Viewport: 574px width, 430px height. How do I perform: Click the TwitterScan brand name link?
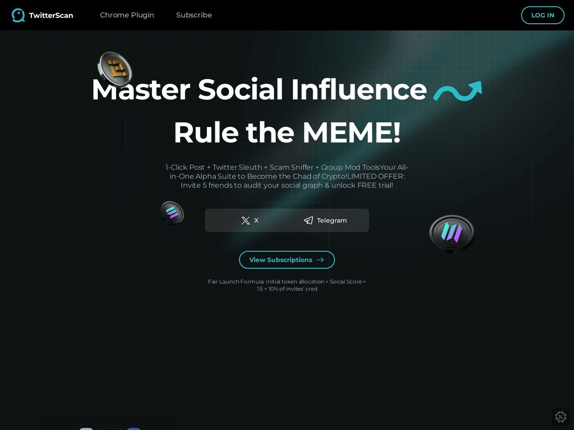pyautogui.click(x=51, y=15)
